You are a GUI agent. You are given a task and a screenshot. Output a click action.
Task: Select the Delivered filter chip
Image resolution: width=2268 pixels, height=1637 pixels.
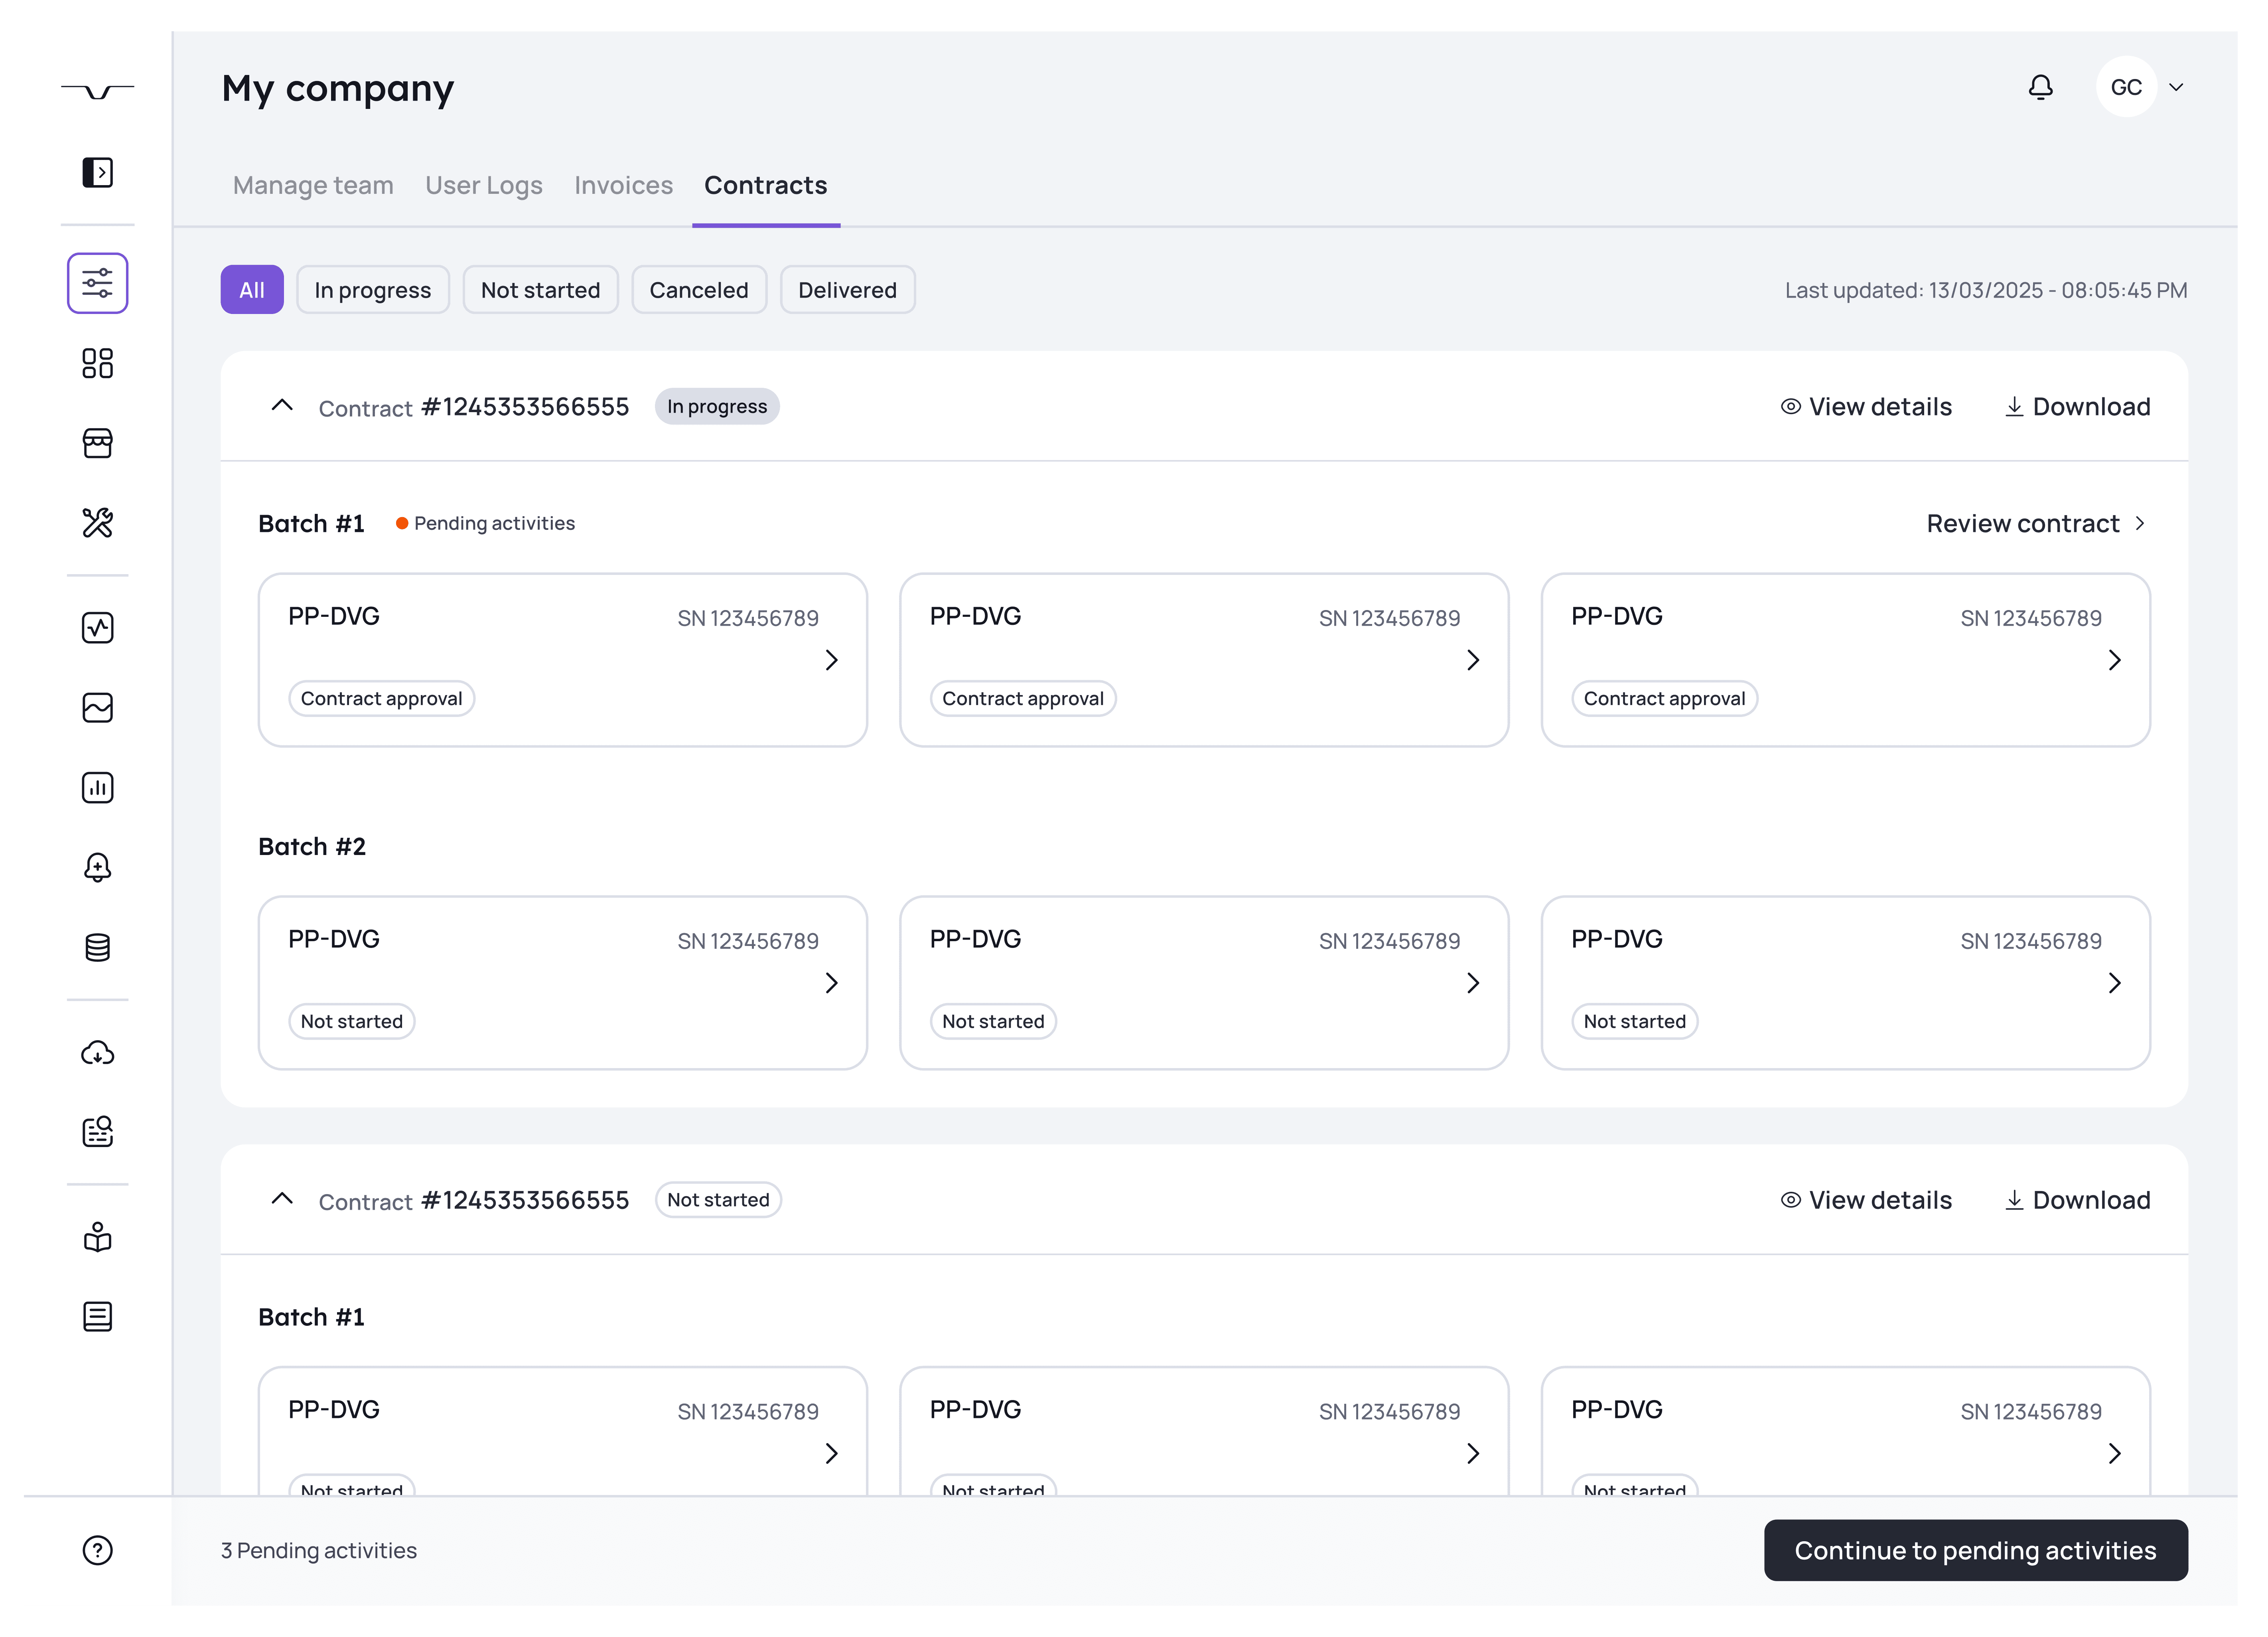click(847, 290)
